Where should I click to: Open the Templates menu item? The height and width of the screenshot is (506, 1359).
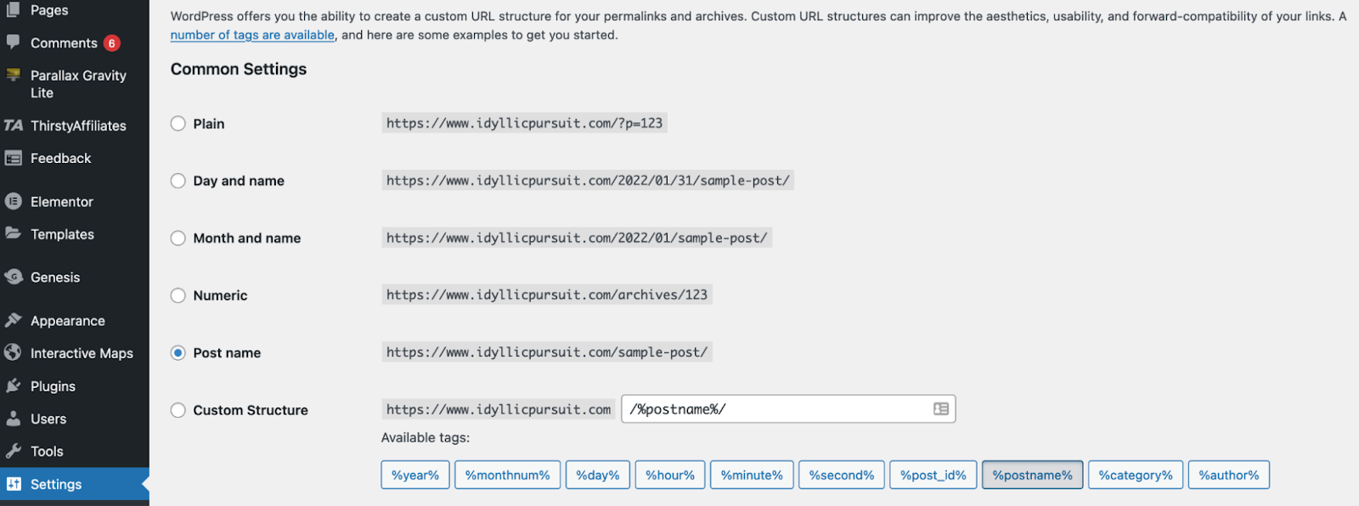click(62, 234)
